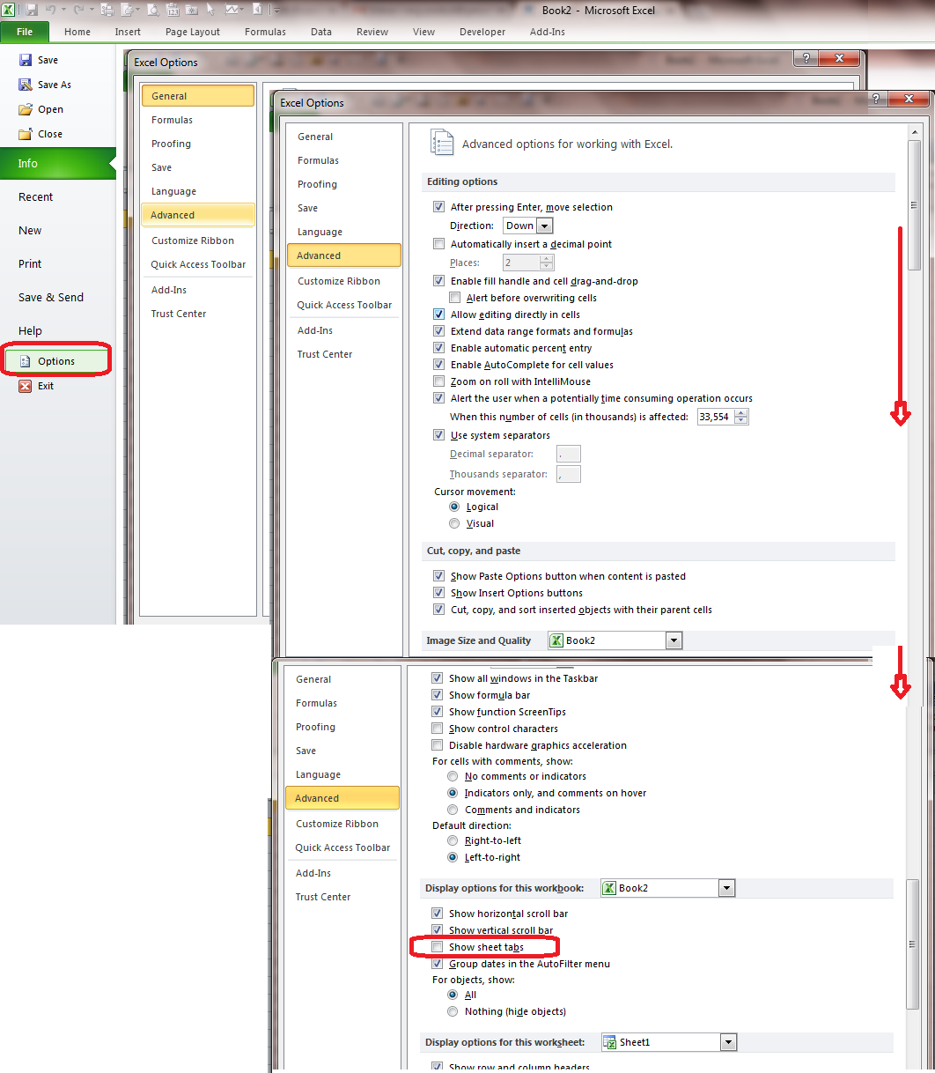Image resolution: width=935 pixels, height=1073 pixels.
Task: Select Print in the File menu
Action: click(x=30, y=264)
